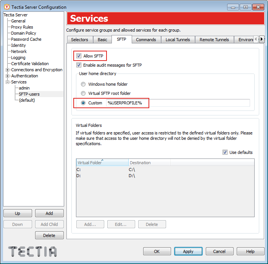Image resolution: width=268 pixels, height=264 pixels.
Task: Toggle the Use defaults checkbox
Action: [x=225, y=152]
